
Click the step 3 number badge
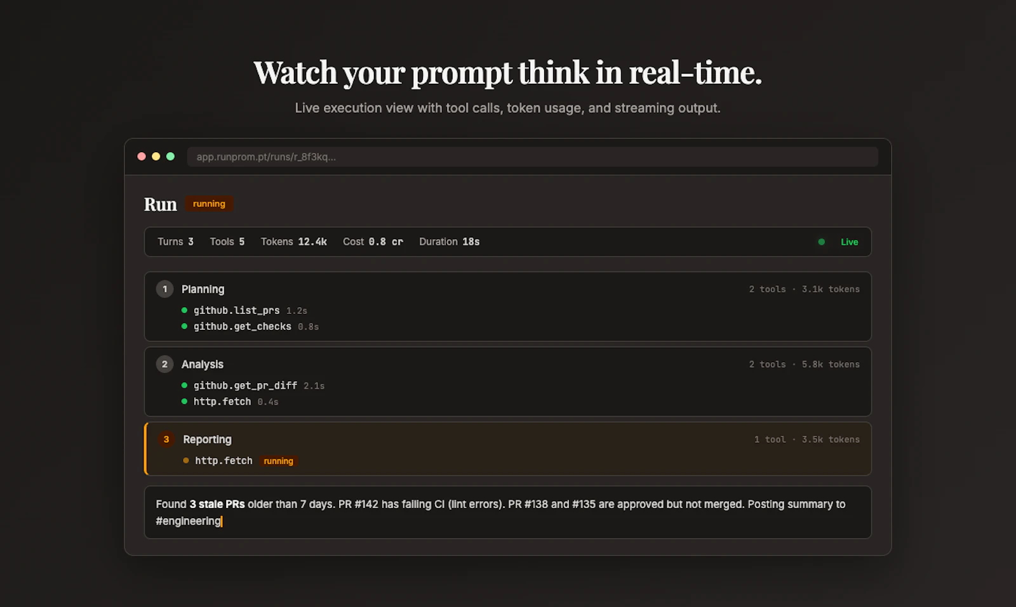(166, 439)
